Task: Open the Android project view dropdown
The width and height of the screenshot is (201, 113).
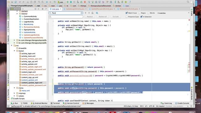Action: 16,9
